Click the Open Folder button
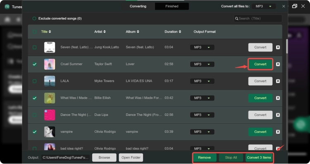This screenshot has height=164, width=310. click(x=131, y=157)
